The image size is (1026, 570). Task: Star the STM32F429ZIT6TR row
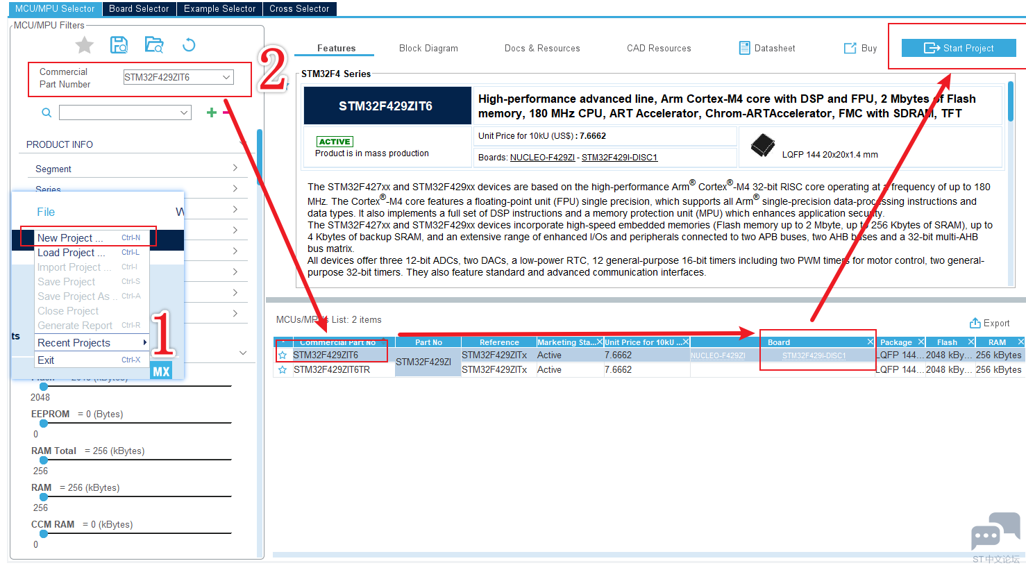[x=283, y=370]
